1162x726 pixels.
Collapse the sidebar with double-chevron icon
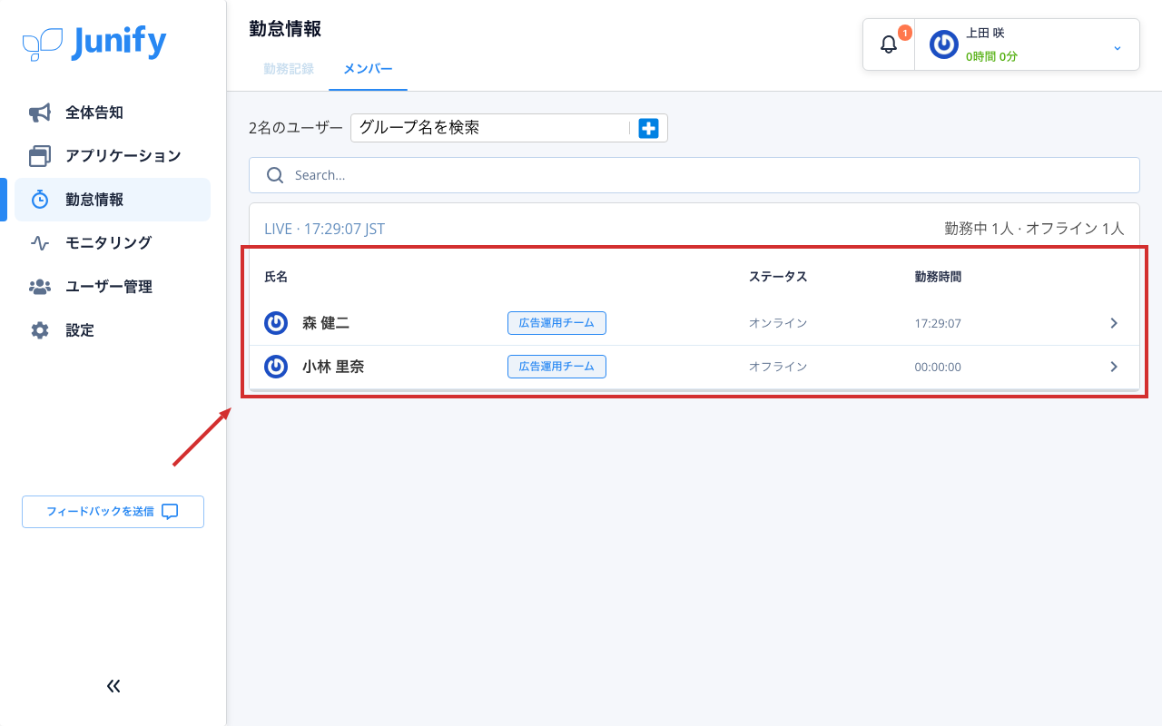113,686
